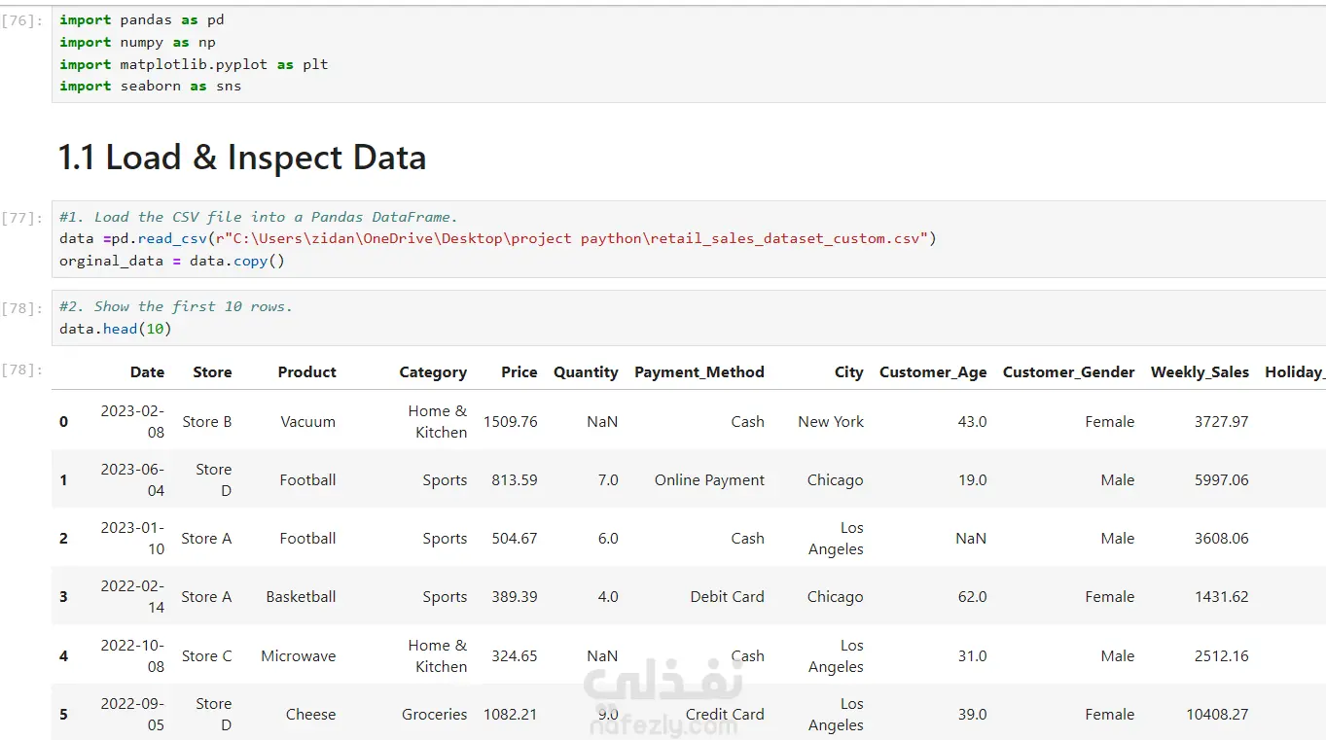Viewport: 1326px width, 740px height.
Task: Select the [76] cell prompt
Action: pyautogui.click(x=23, y=20)
